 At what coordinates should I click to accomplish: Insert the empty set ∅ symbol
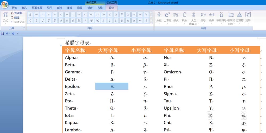[x=73, y=21]
